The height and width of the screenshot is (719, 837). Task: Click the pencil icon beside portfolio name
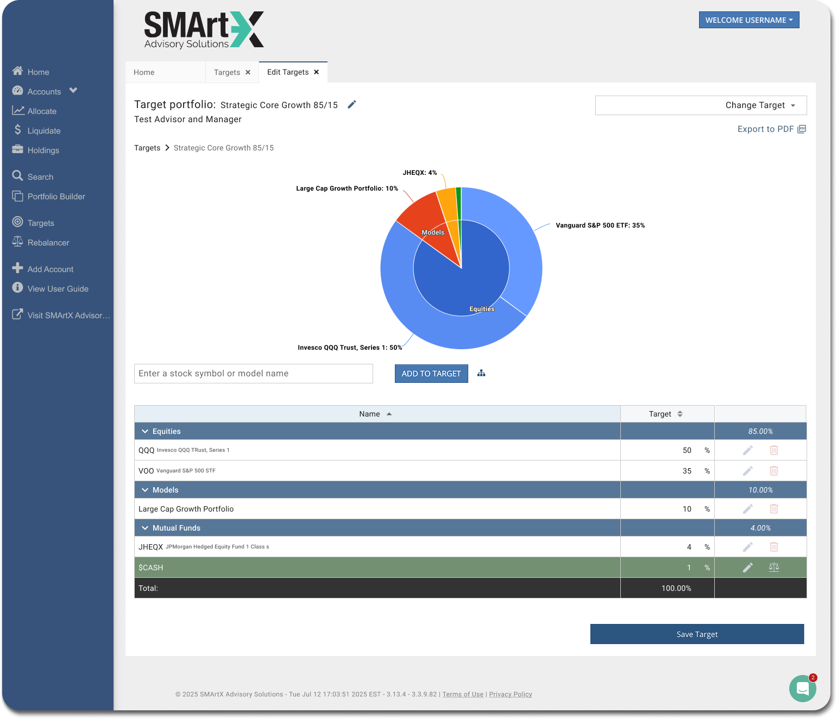click(x=352, y=105)
